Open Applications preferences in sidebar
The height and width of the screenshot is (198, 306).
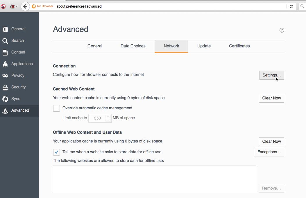point(19,64)
